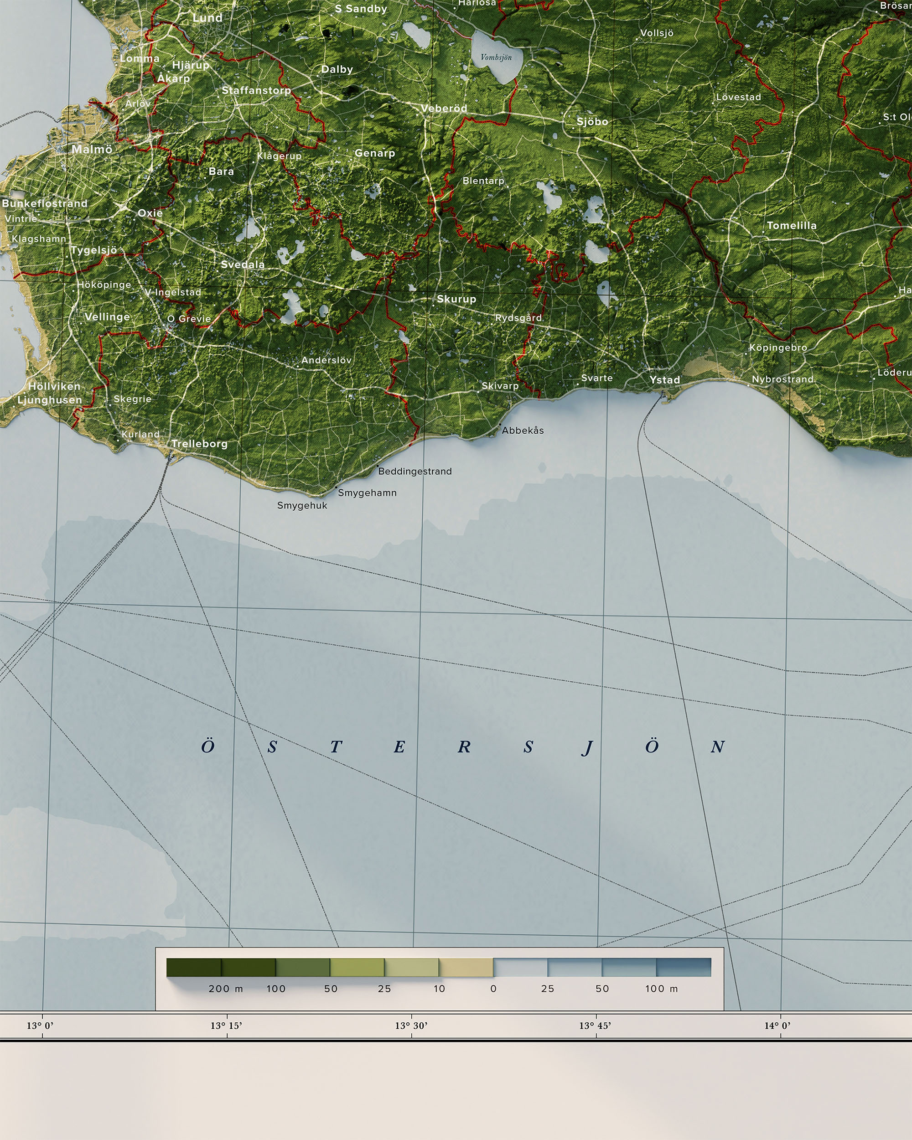912x1140 pixels.
Task: Select the Trelleborg city label
Action: pos(200,445)
